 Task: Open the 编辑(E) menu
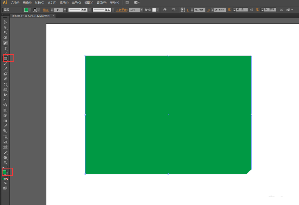27,2
